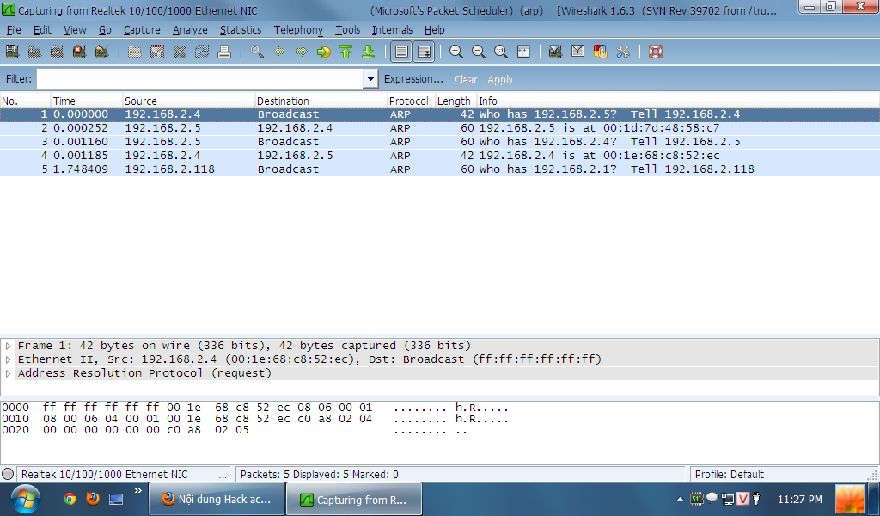
Task: Expand Address Resolution Protocol details
Action: coord(8,373)
